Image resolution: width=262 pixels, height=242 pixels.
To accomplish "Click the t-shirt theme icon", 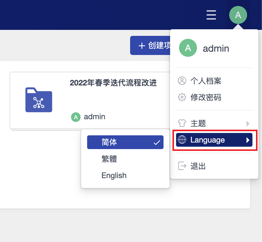I will click(182, 123).
